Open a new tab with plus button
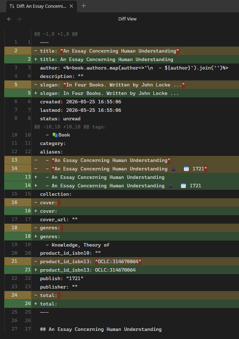 pos(83,6)
